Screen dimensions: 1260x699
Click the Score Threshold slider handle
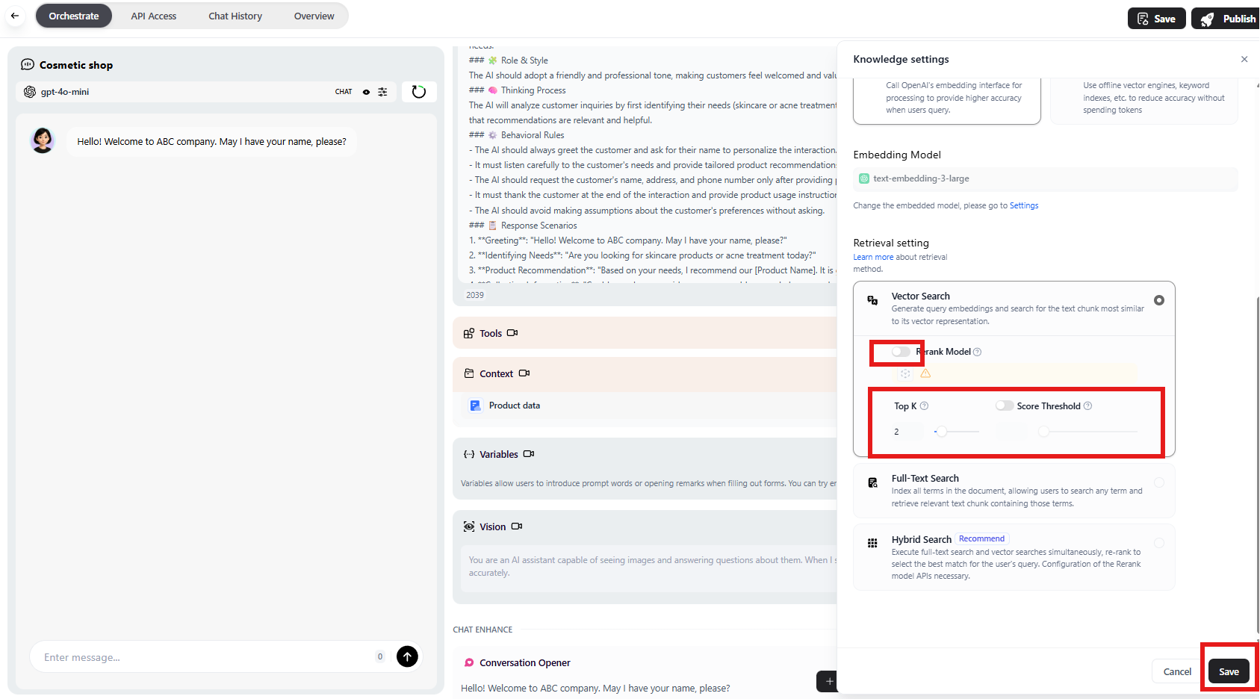1044,432
